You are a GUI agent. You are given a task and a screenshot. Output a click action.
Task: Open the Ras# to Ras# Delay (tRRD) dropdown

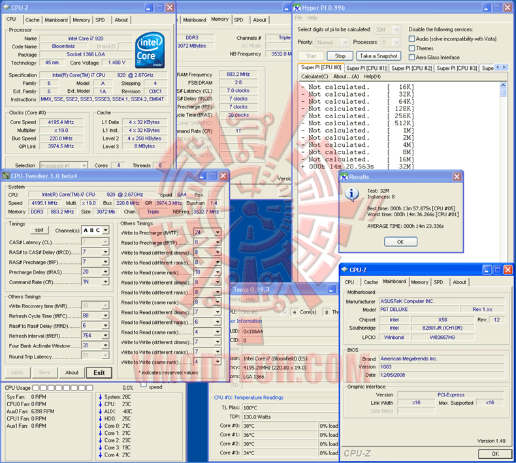(105, 325)
